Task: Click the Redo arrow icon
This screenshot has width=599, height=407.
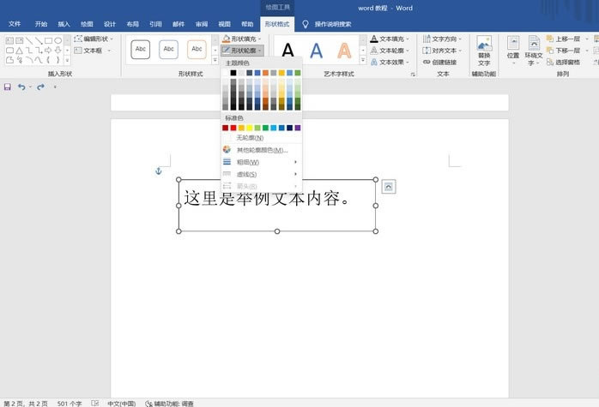Action: tap(40, 87)
